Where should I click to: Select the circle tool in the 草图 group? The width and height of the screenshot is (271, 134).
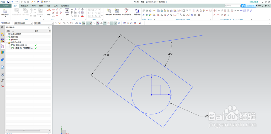click(x=89, y=13)
